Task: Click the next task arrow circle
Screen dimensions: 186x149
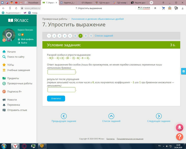Action: (x=159, y=116)
